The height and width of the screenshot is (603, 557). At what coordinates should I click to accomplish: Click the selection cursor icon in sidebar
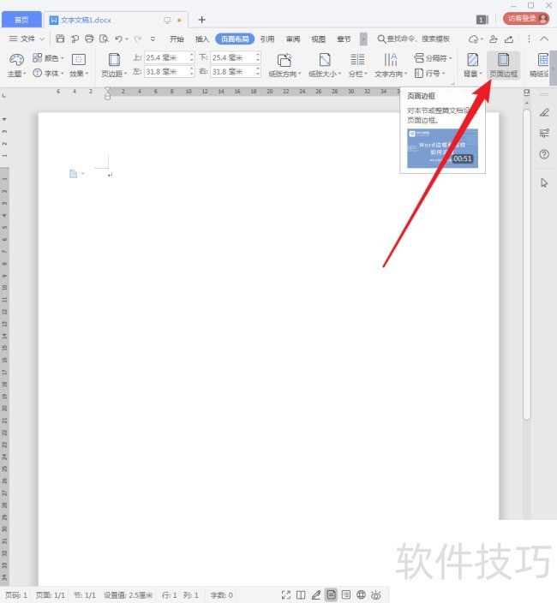coord(544,182)
